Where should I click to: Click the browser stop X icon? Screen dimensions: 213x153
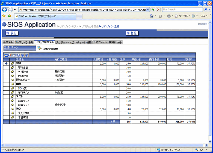(x=158, y=10)
